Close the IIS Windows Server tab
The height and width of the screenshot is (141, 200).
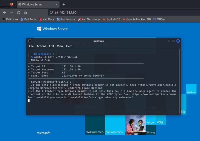(56, 4)
